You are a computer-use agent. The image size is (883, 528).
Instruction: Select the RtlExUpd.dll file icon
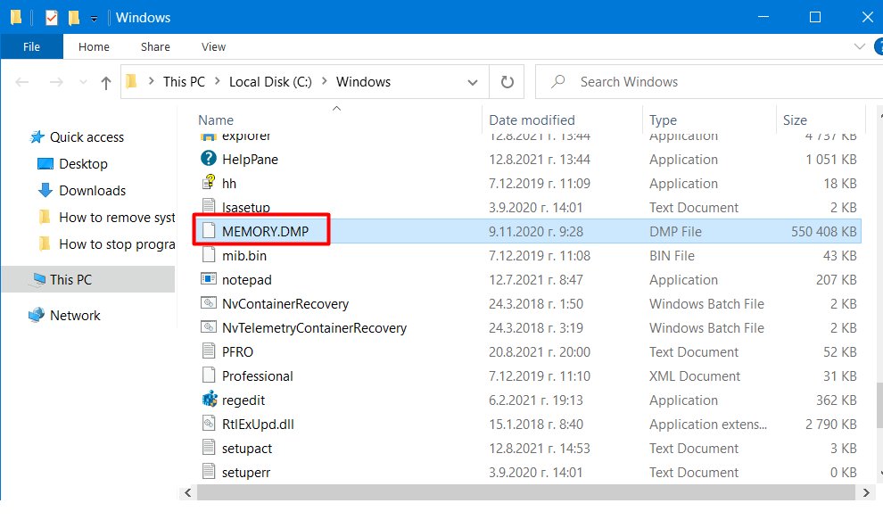click(209, 424)
